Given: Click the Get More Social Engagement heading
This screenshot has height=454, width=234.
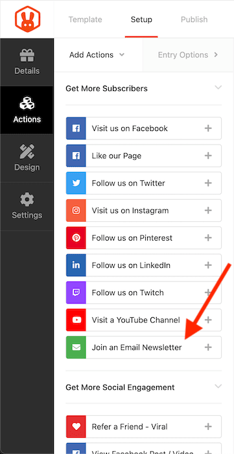Looking at the screenshot, I should click(120, 387).
